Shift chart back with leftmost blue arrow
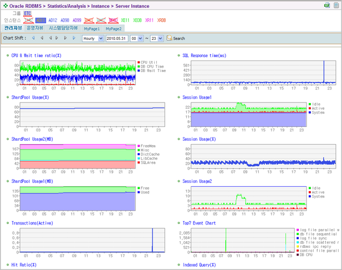Screen dimensions: 342x270 [33, 38]
